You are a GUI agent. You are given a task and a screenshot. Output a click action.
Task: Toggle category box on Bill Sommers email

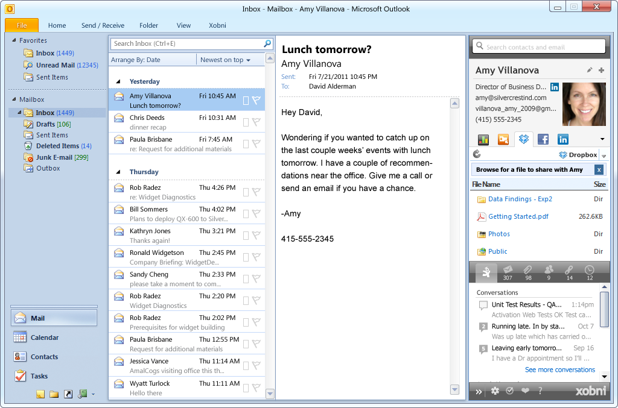pos(246,214)
